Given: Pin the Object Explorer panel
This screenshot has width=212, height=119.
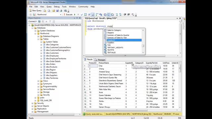Looking at the screenshot, I should 77,18.
